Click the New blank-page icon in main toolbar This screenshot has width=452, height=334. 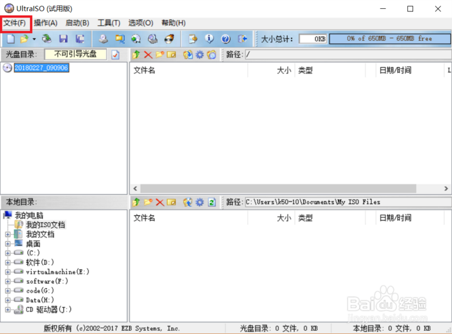[x=11, y=39]
